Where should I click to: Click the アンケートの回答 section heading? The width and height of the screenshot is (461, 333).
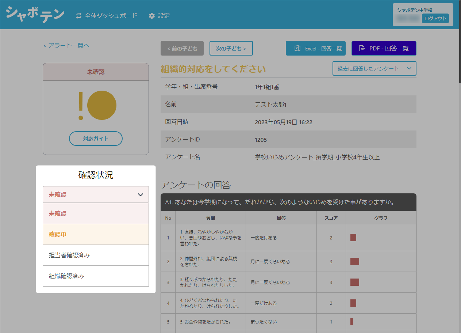(196, 185)
